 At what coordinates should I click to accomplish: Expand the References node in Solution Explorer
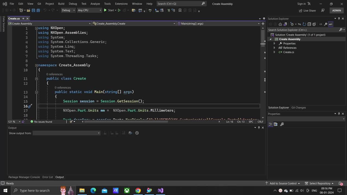pos(274,48)
